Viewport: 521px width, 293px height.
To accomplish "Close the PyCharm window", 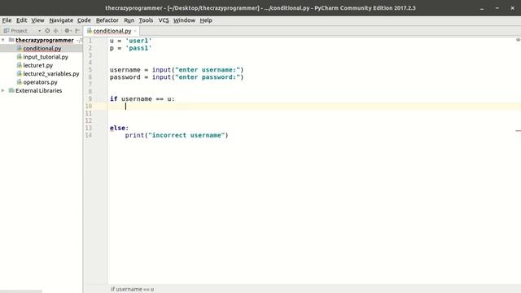I will [x=512, y=8].
